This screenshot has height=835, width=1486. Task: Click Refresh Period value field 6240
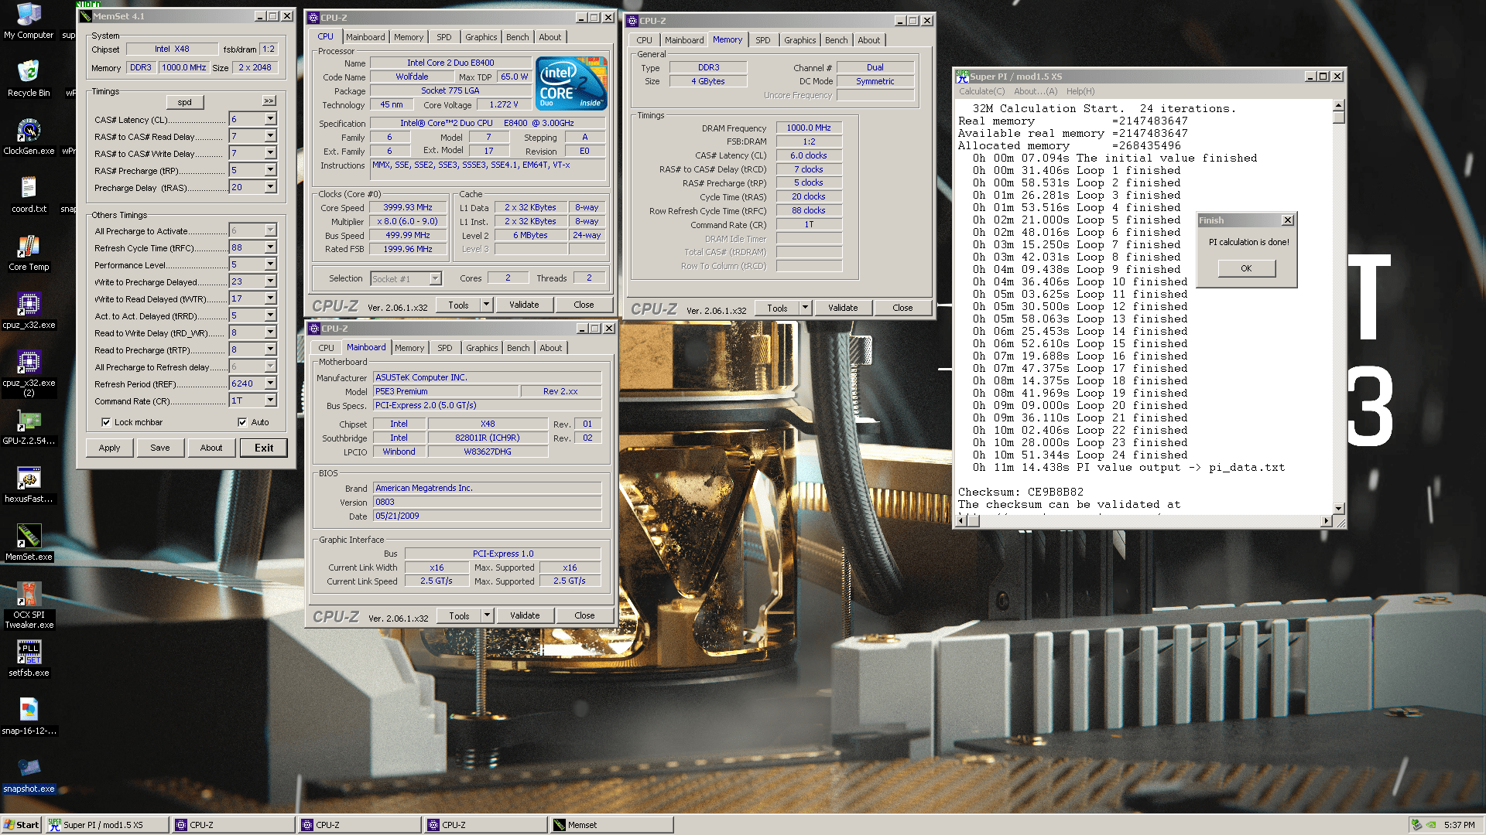[248, 383]
